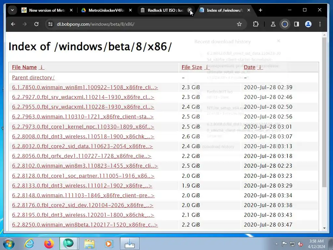Download 6.2.8032.0 fbl_core2_sid_data build

[82, 146]
